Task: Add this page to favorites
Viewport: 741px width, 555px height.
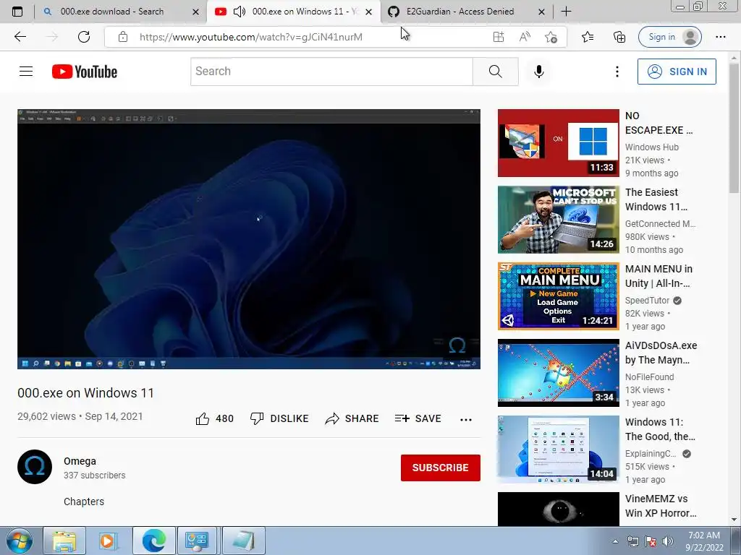Action: 551,37
